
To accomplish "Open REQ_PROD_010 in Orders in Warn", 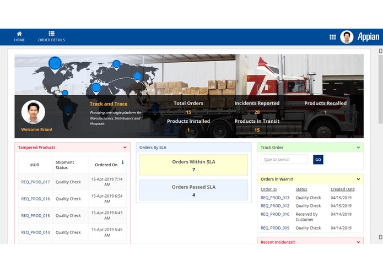I will (x=275, y=214).
